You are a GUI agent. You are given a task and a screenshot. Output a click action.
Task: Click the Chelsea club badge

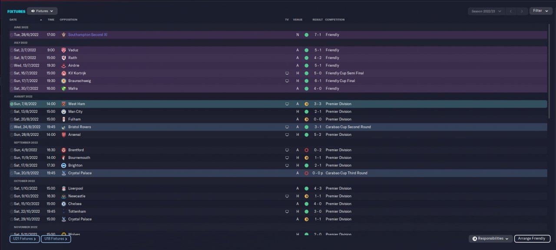tap(63, 204)
